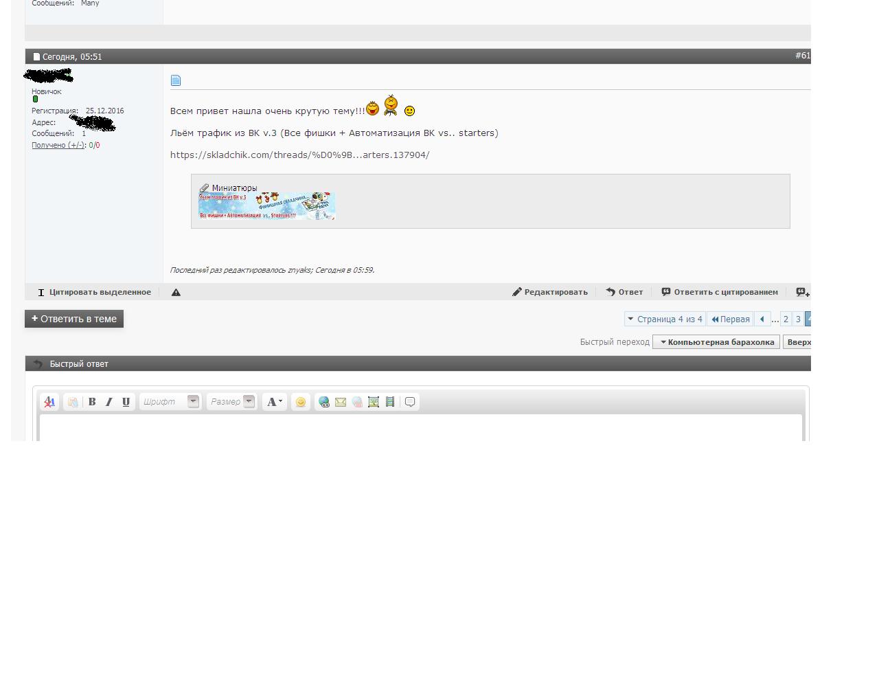Toggle italic formatting in quick reply

click(109, 402)
